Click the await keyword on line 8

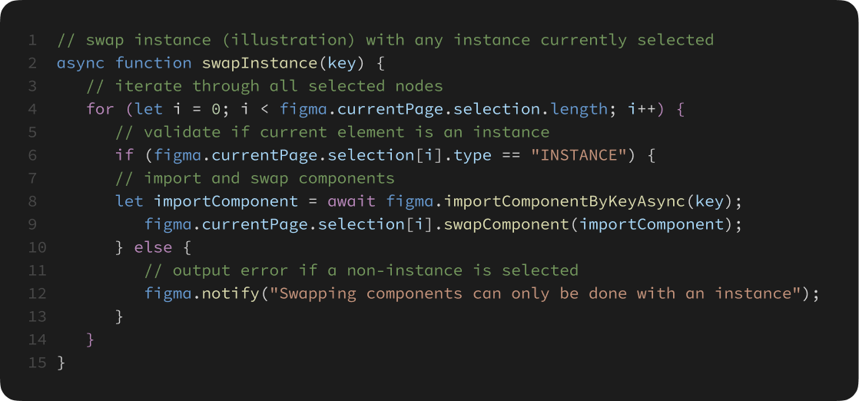tap(352, 201)
